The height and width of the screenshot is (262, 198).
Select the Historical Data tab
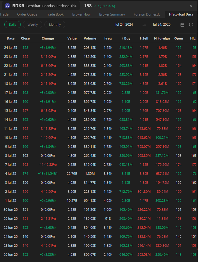pyautogui.click(x=181, y=14)
